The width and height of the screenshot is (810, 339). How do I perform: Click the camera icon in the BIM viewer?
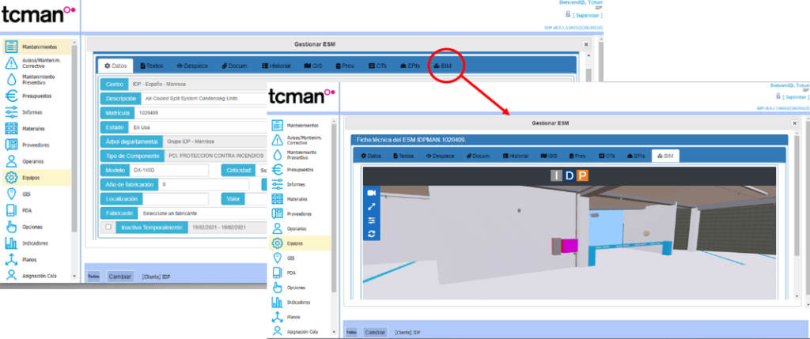tap(372, 193)
